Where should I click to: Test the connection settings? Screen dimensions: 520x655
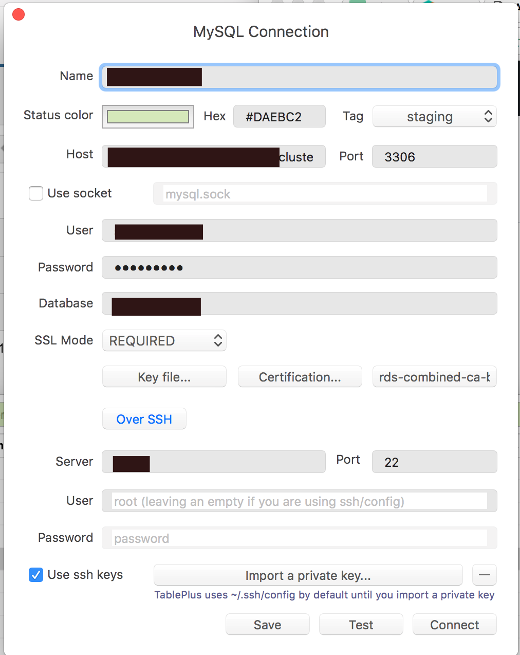pos(361,624)
